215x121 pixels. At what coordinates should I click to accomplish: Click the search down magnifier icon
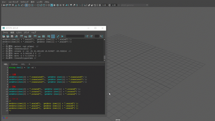(x=87, y=36)
